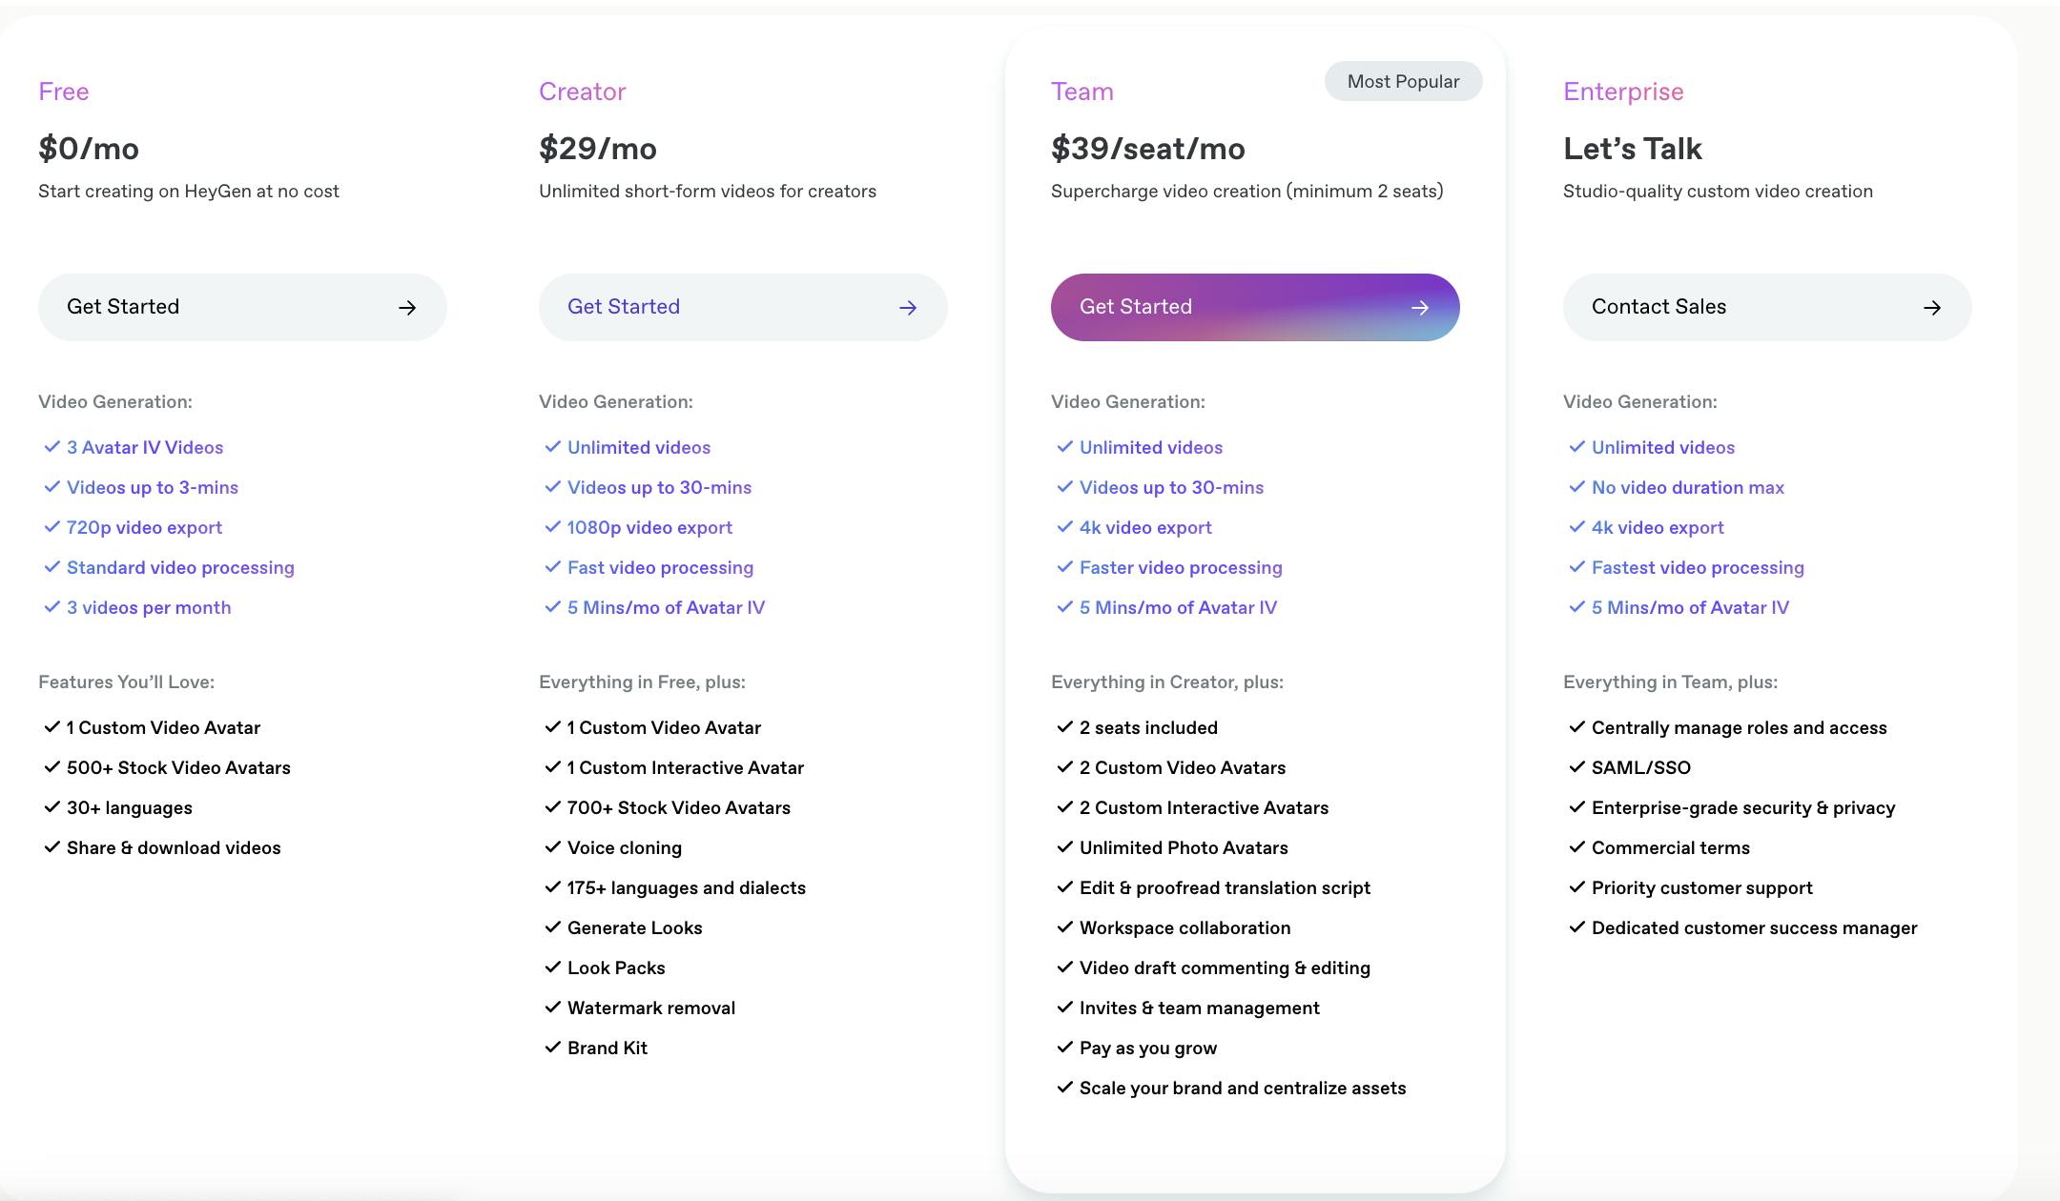
Task: Click the arrow icon in Team plan button
Action: coord(1420,308)
